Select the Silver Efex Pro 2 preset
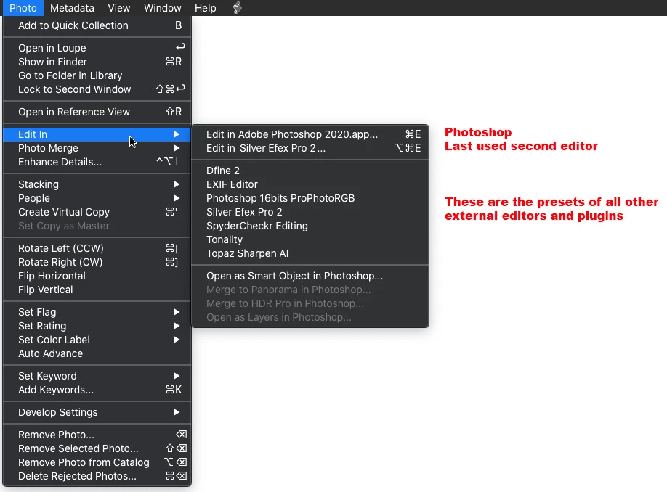Image resolution: width=667 pixels, height=492 pixels. (310, 212)
